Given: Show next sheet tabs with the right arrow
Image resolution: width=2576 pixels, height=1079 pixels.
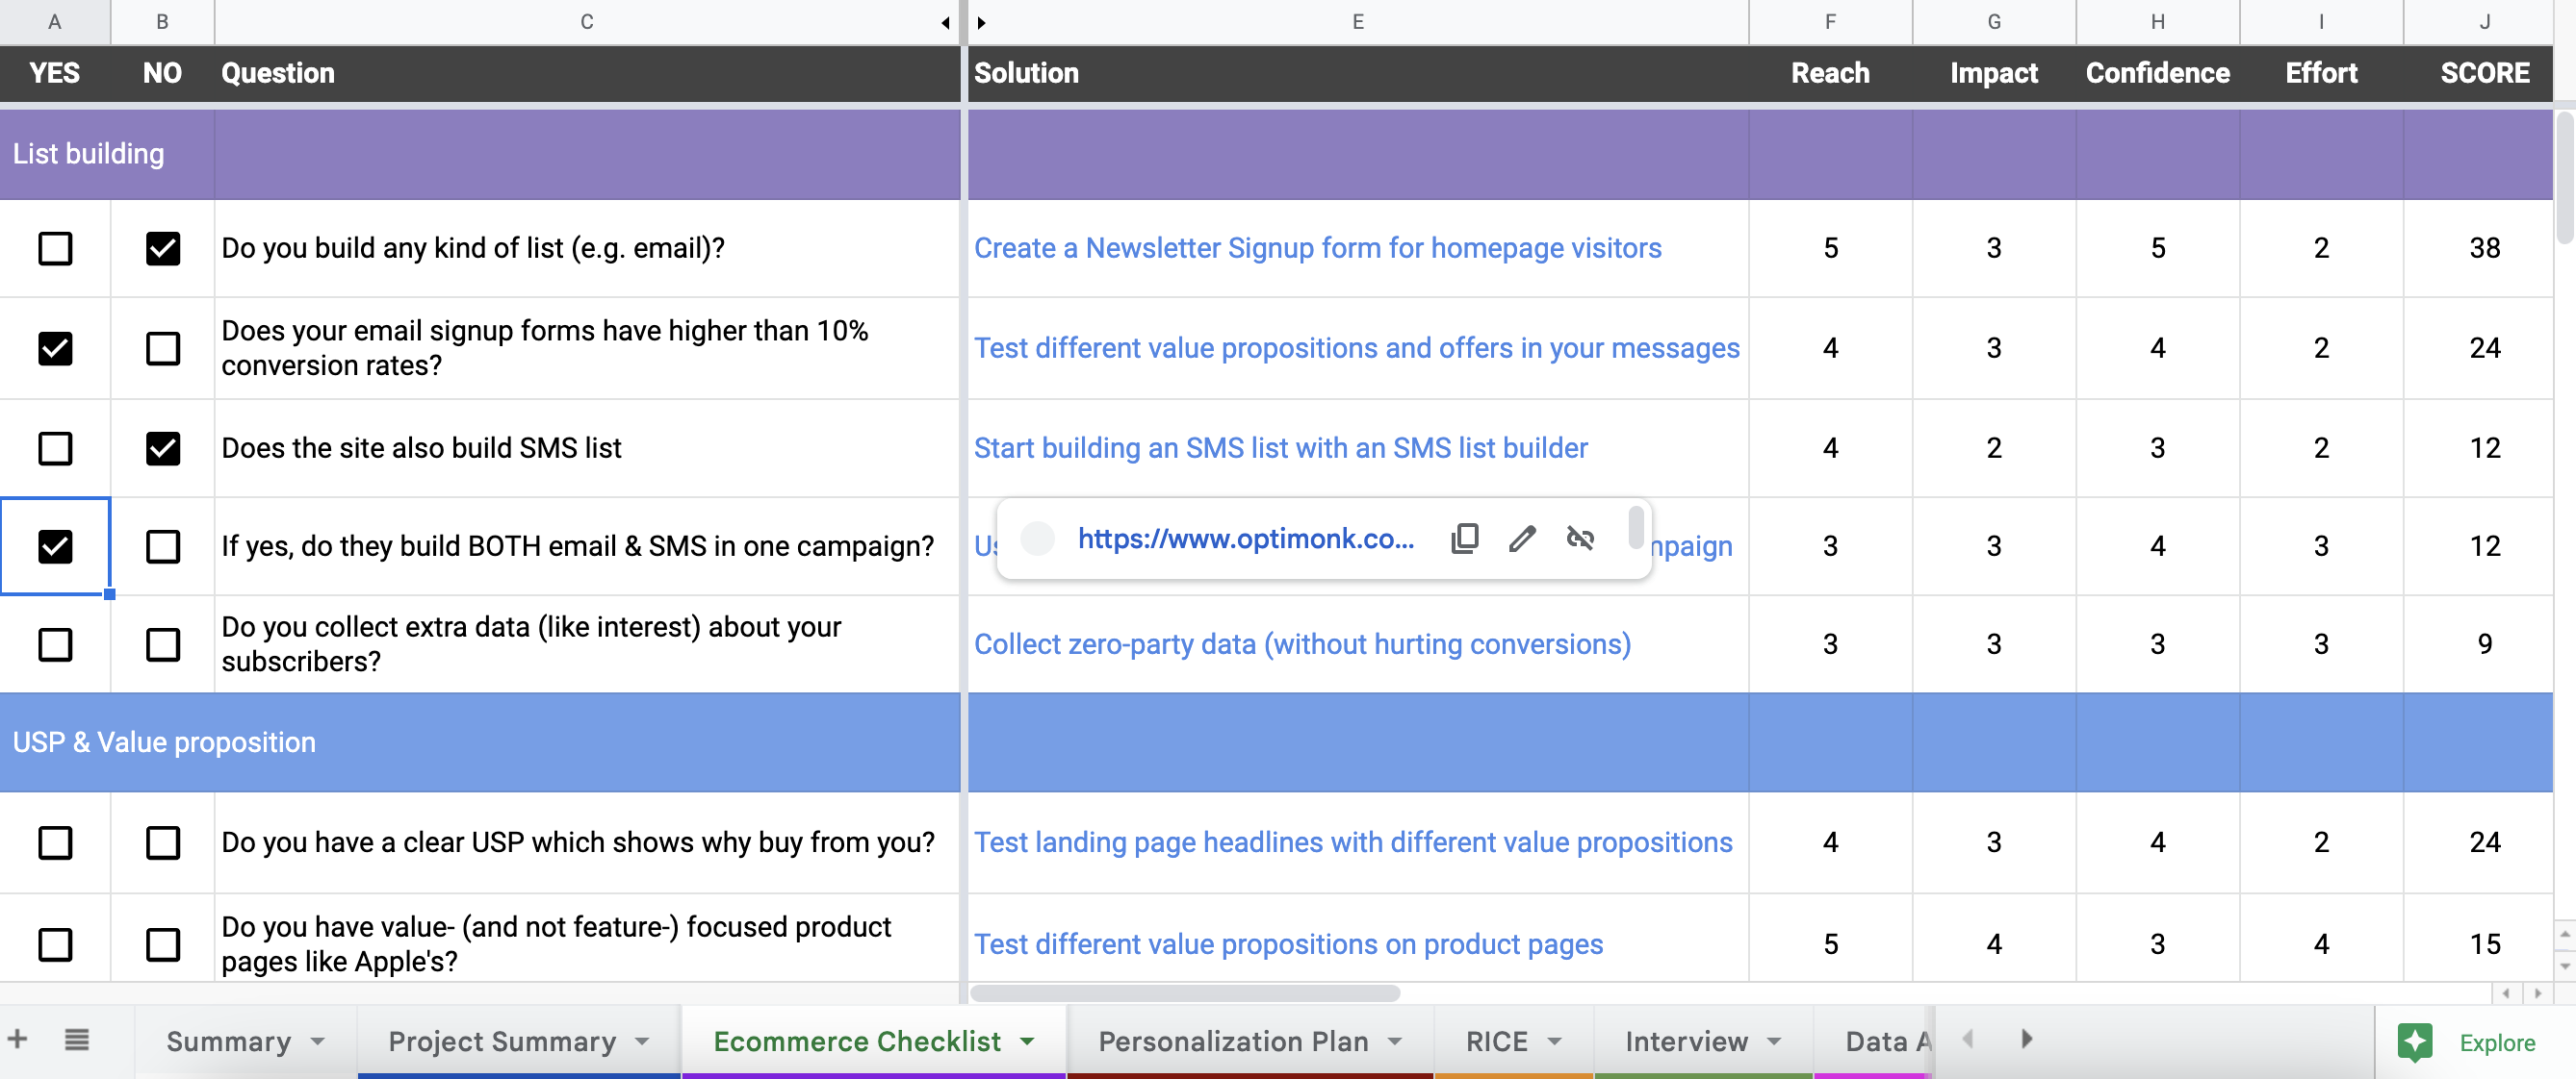Looking at the screenshot, I should pyautogui.click(x=2027, y=1039).
